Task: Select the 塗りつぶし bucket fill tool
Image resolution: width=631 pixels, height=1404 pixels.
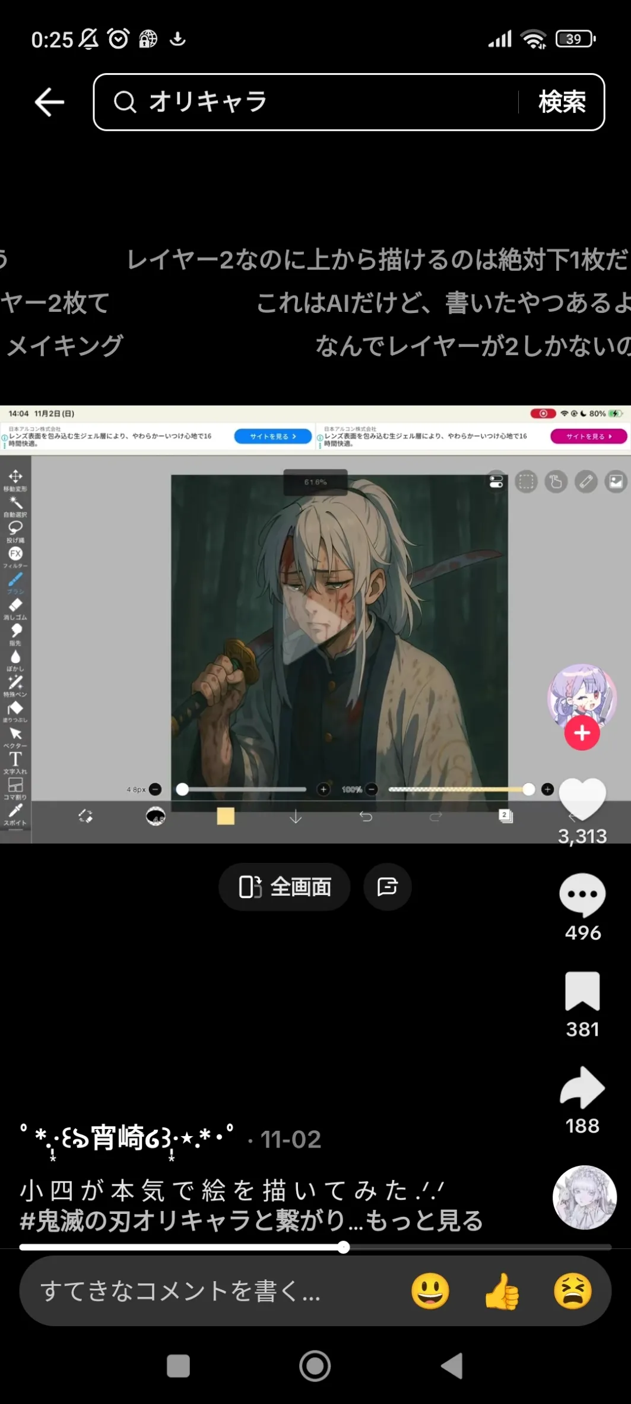Action: (15, 712)
